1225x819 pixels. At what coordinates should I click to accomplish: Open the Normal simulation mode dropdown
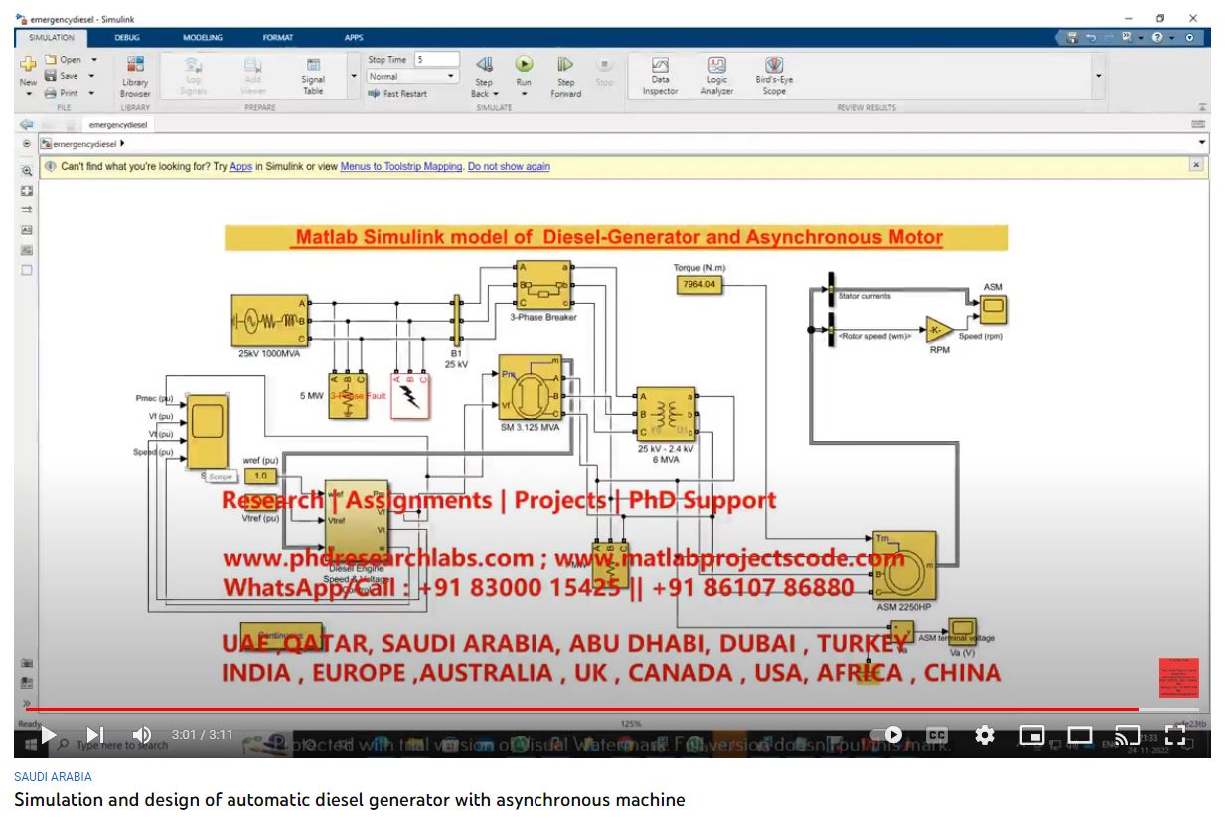coord(412,76)
